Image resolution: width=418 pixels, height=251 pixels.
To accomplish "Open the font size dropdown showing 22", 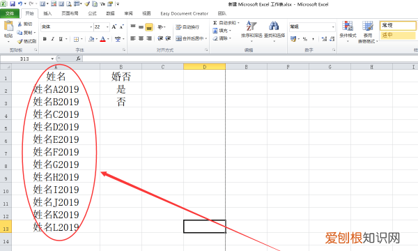I will [x=107, y=27].
